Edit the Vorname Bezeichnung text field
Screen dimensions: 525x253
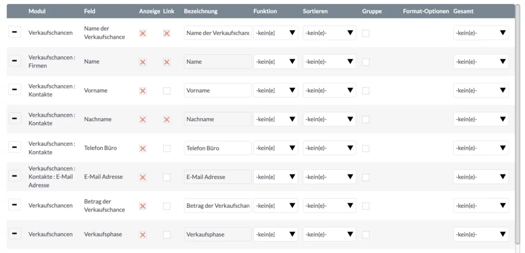[217, 90]
